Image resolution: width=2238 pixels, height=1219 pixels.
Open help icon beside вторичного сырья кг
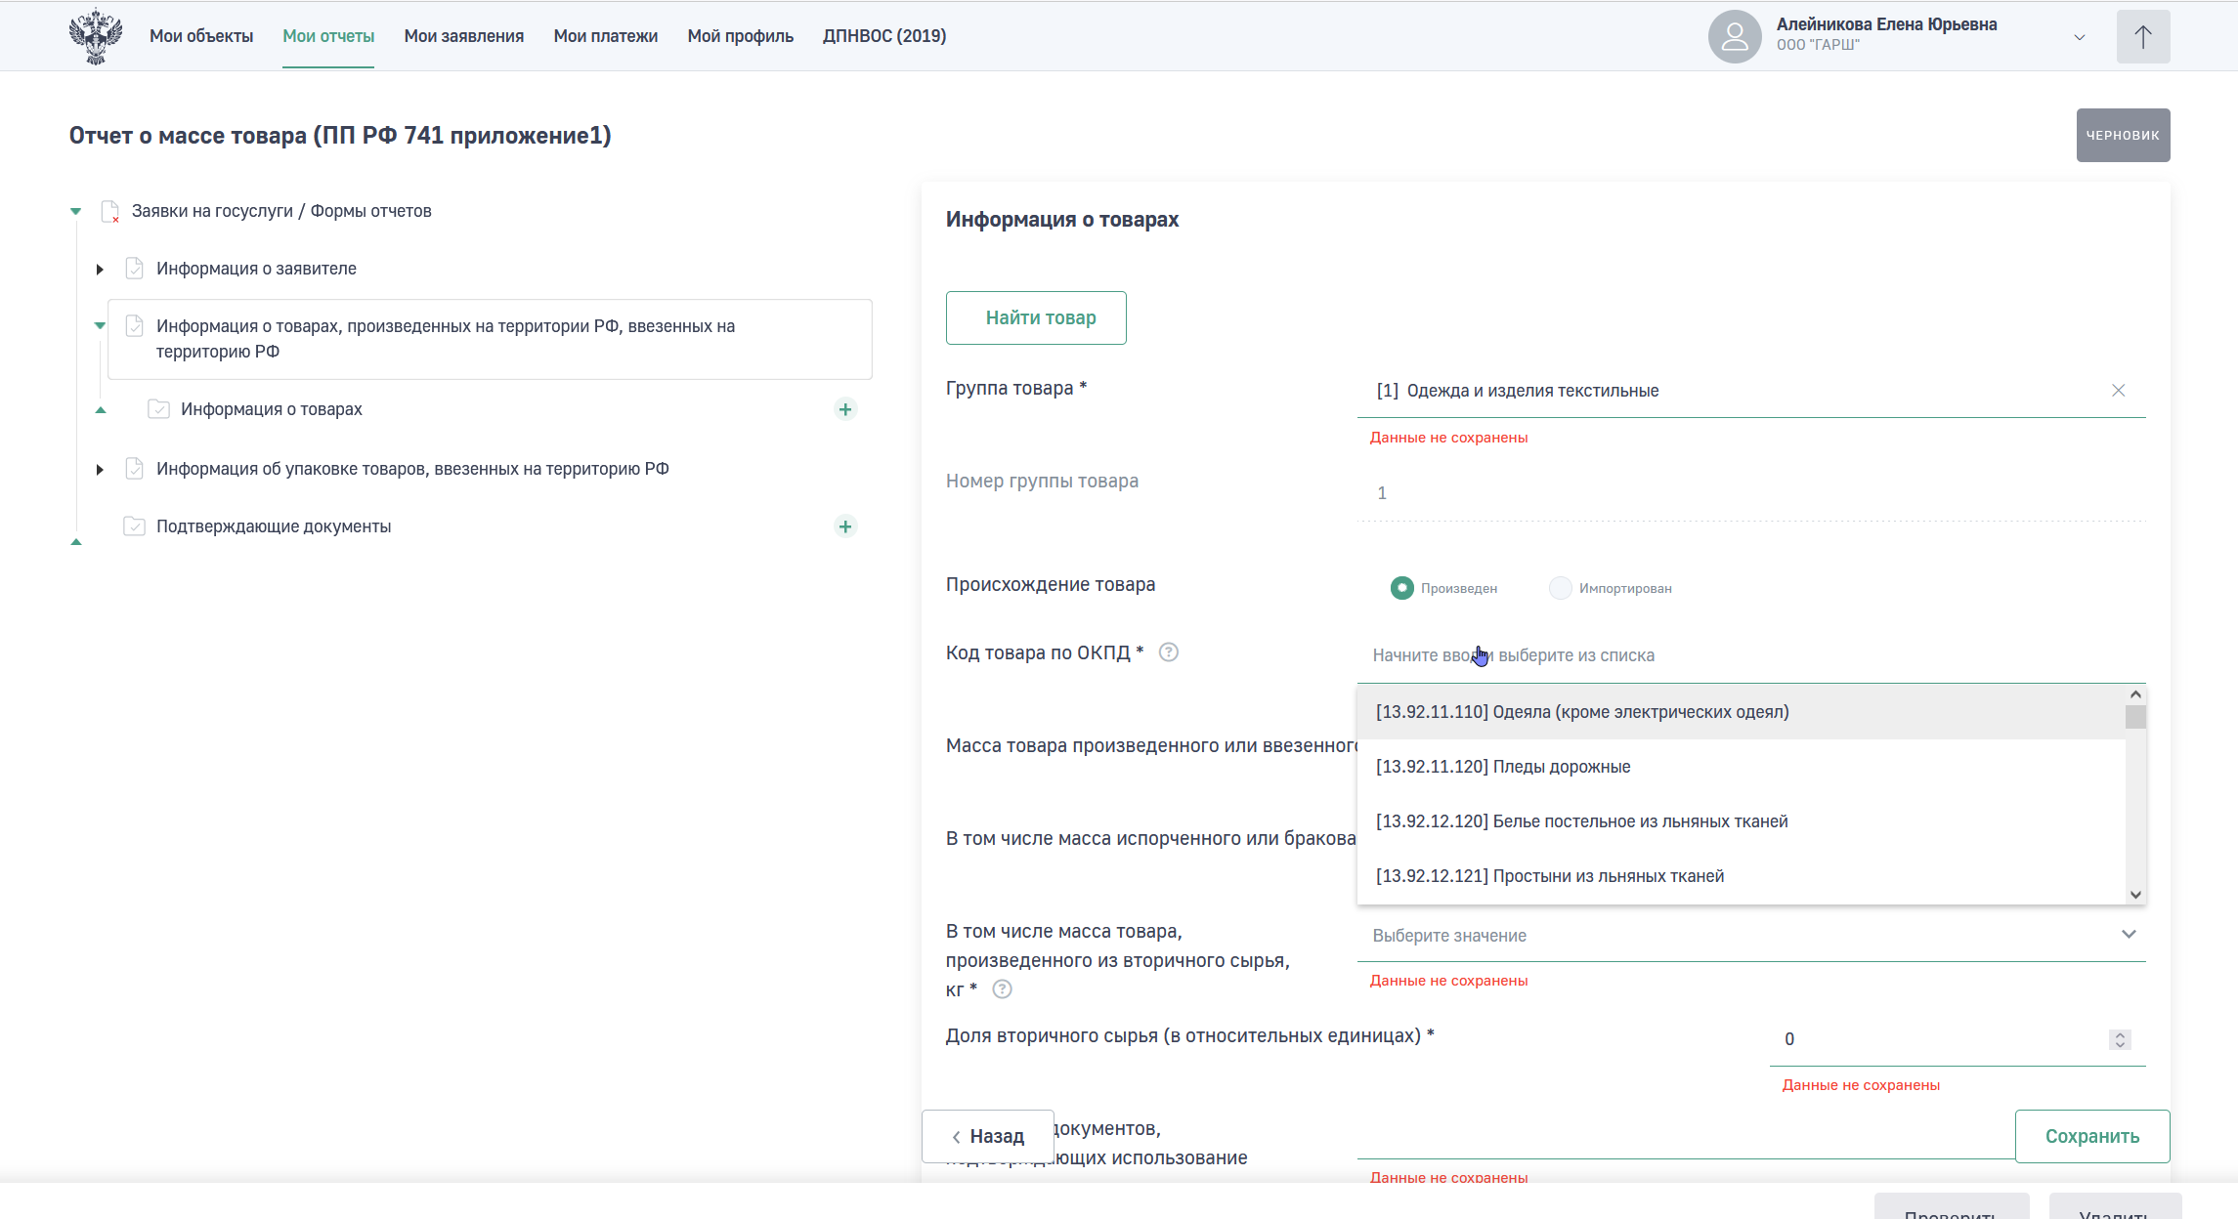point(1002,989)
